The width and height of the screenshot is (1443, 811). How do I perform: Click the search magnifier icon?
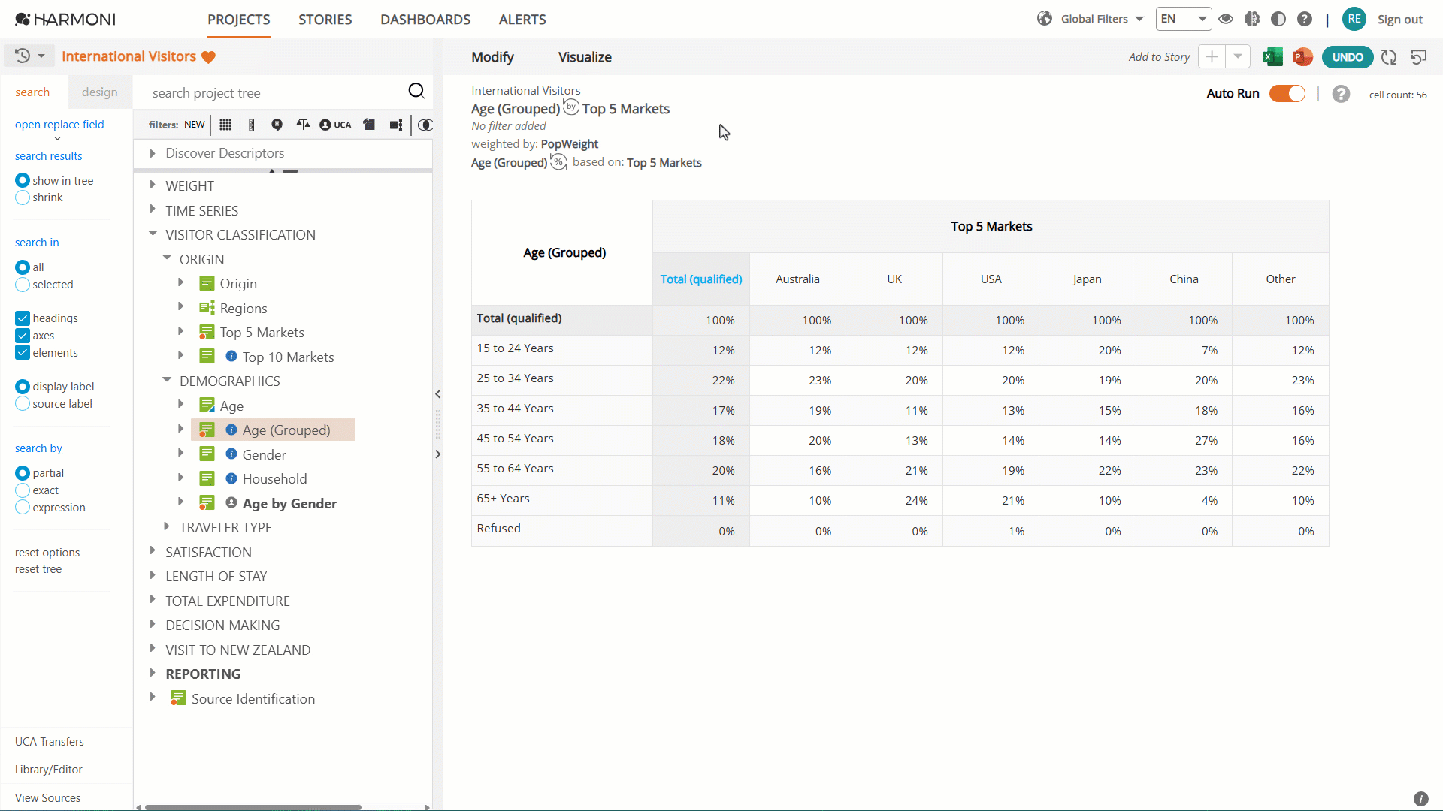coord(416,92)
